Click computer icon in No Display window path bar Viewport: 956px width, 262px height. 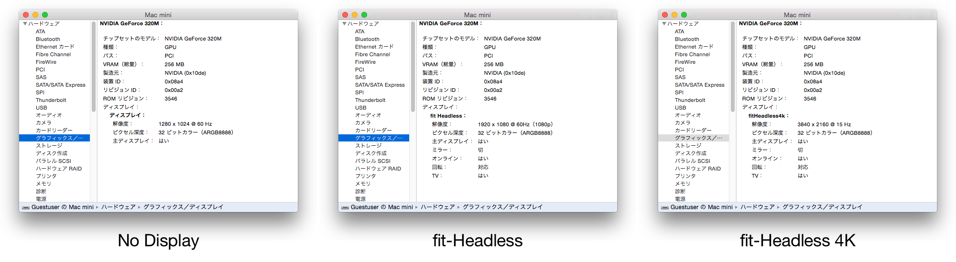[x=26, y=207]
